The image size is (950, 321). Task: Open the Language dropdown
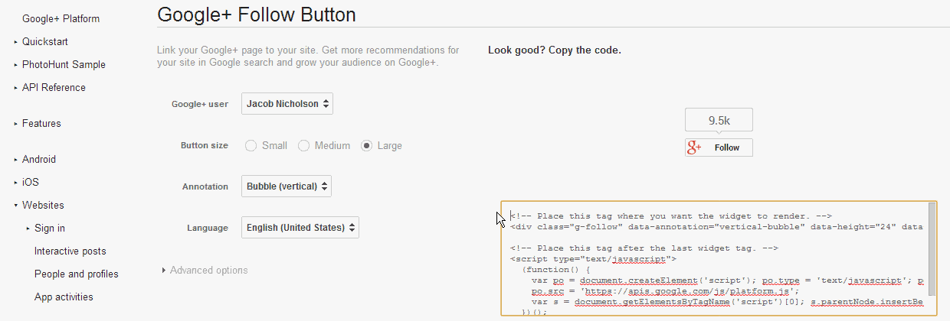click(300, 228)
